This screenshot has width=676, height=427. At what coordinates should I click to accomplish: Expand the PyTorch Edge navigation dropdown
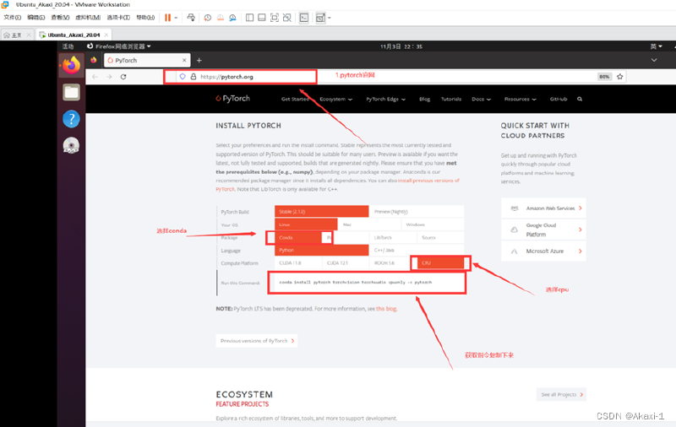click(x=386, y=99)
